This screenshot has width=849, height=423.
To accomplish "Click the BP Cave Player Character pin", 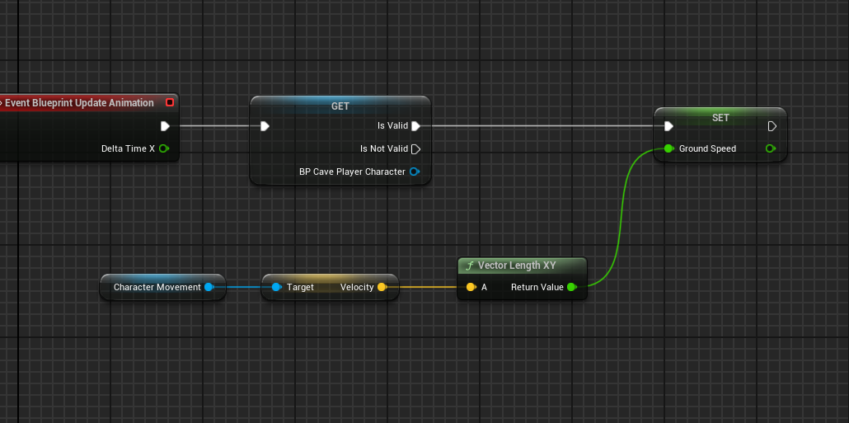I will coord(415,172).
